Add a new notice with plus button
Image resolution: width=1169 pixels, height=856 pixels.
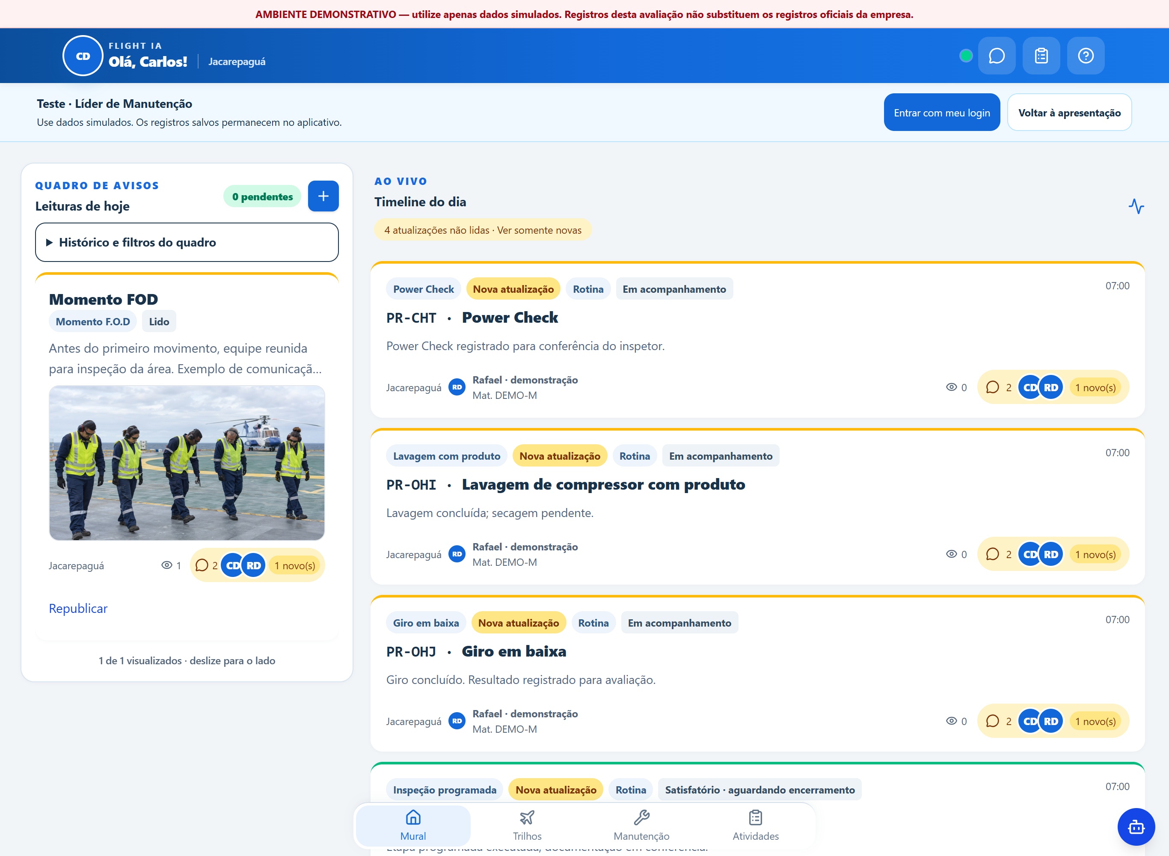[x=323, y=196]
